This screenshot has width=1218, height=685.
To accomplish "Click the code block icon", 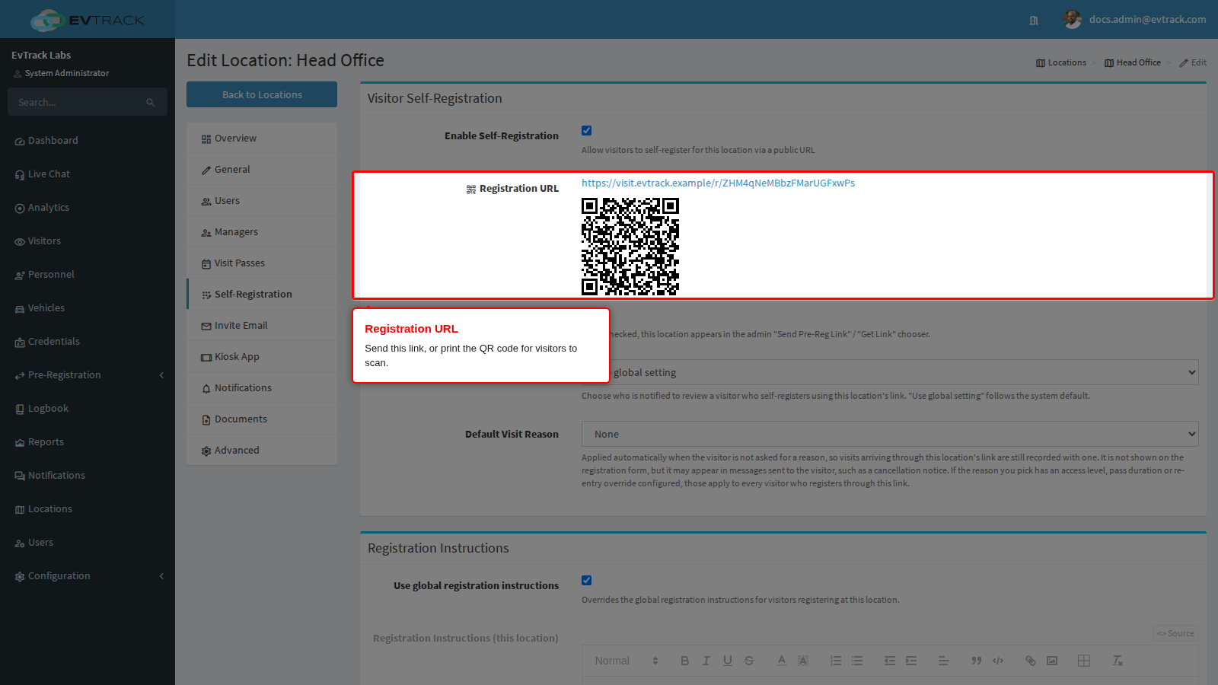I will click(998, 661).
